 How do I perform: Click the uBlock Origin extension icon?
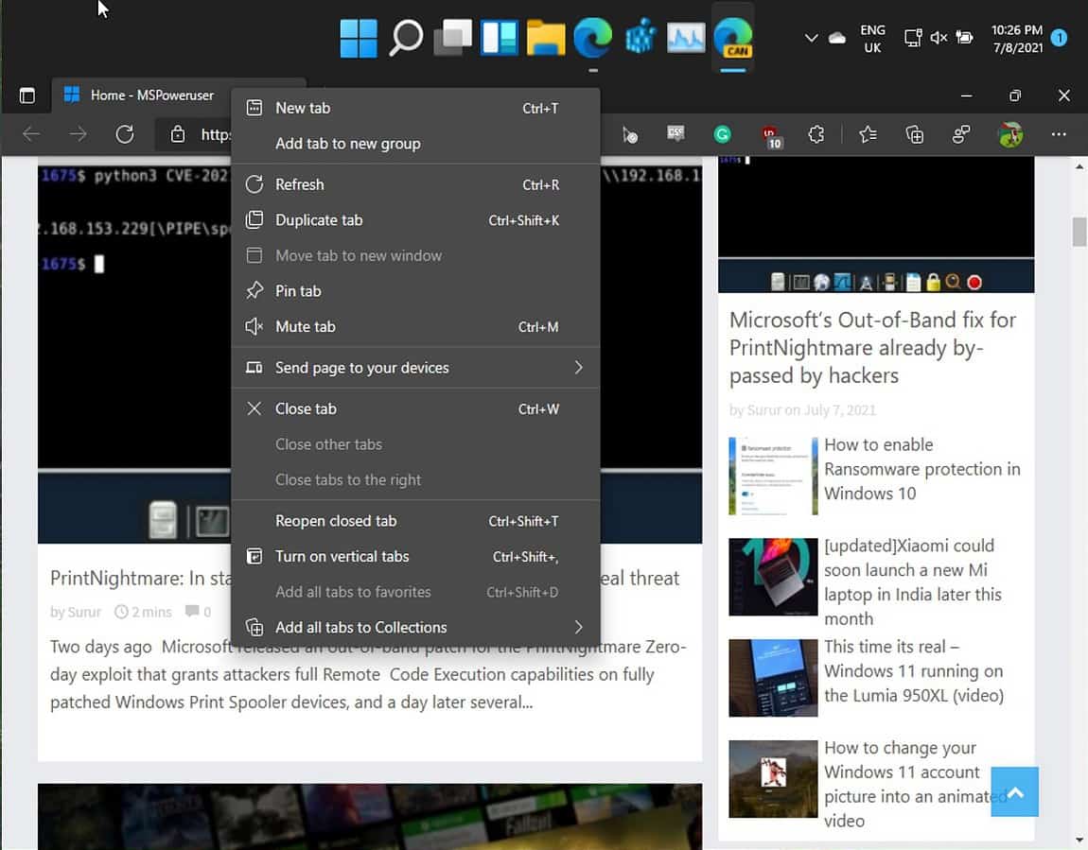pyautogui.click(x=769, y=134)
